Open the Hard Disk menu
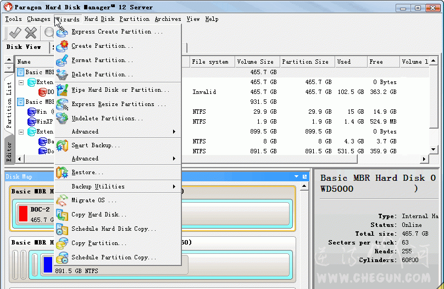 point(99,19)
